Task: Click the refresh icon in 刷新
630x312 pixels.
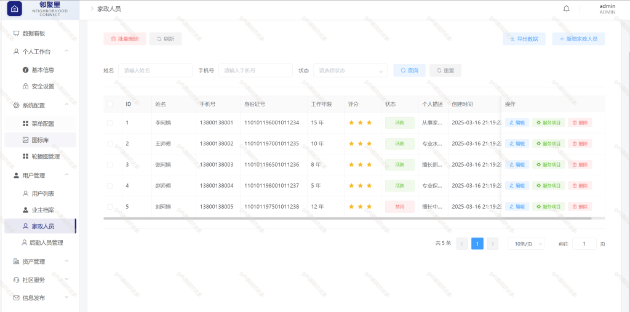Action: tap(159, 39)
